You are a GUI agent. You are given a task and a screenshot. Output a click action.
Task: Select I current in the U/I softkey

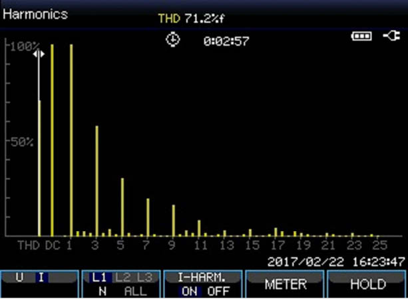click(41, 278)
